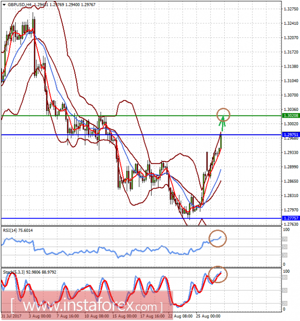Select the blue 1.29751 price level label
Screen dimensions: 300x321
[x=291, y=135]
